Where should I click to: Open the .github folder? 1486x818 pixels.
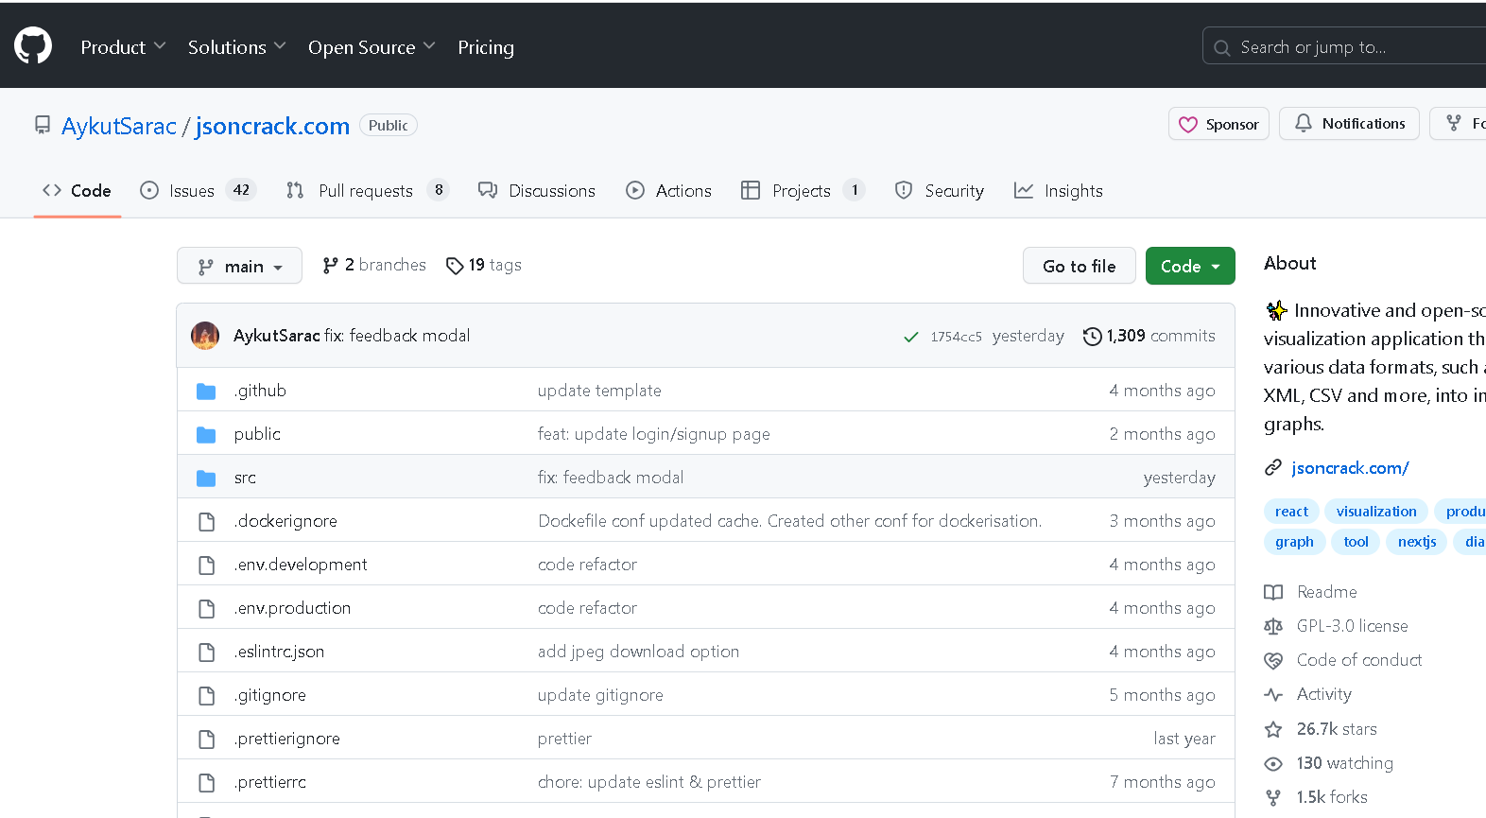point(260,391)
